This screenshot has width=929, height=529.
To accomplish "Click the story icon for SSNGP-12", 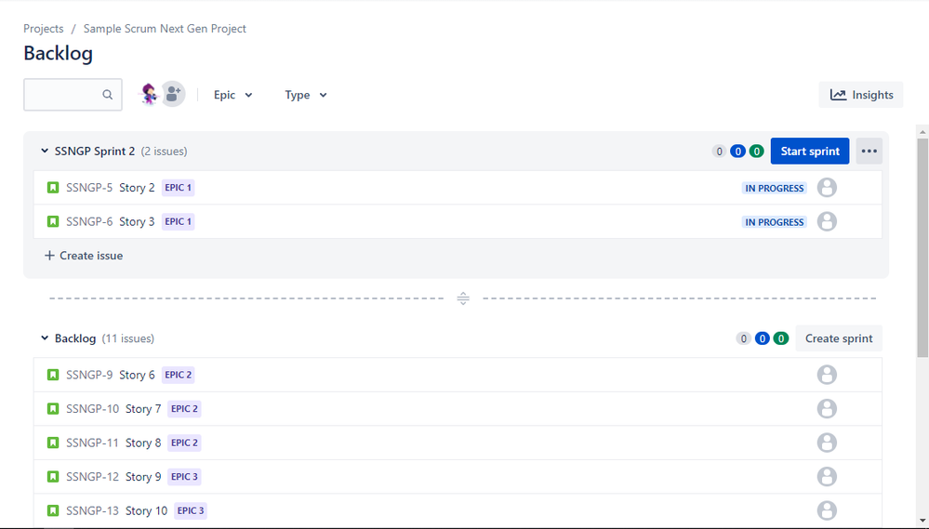I will coord(53,476).
